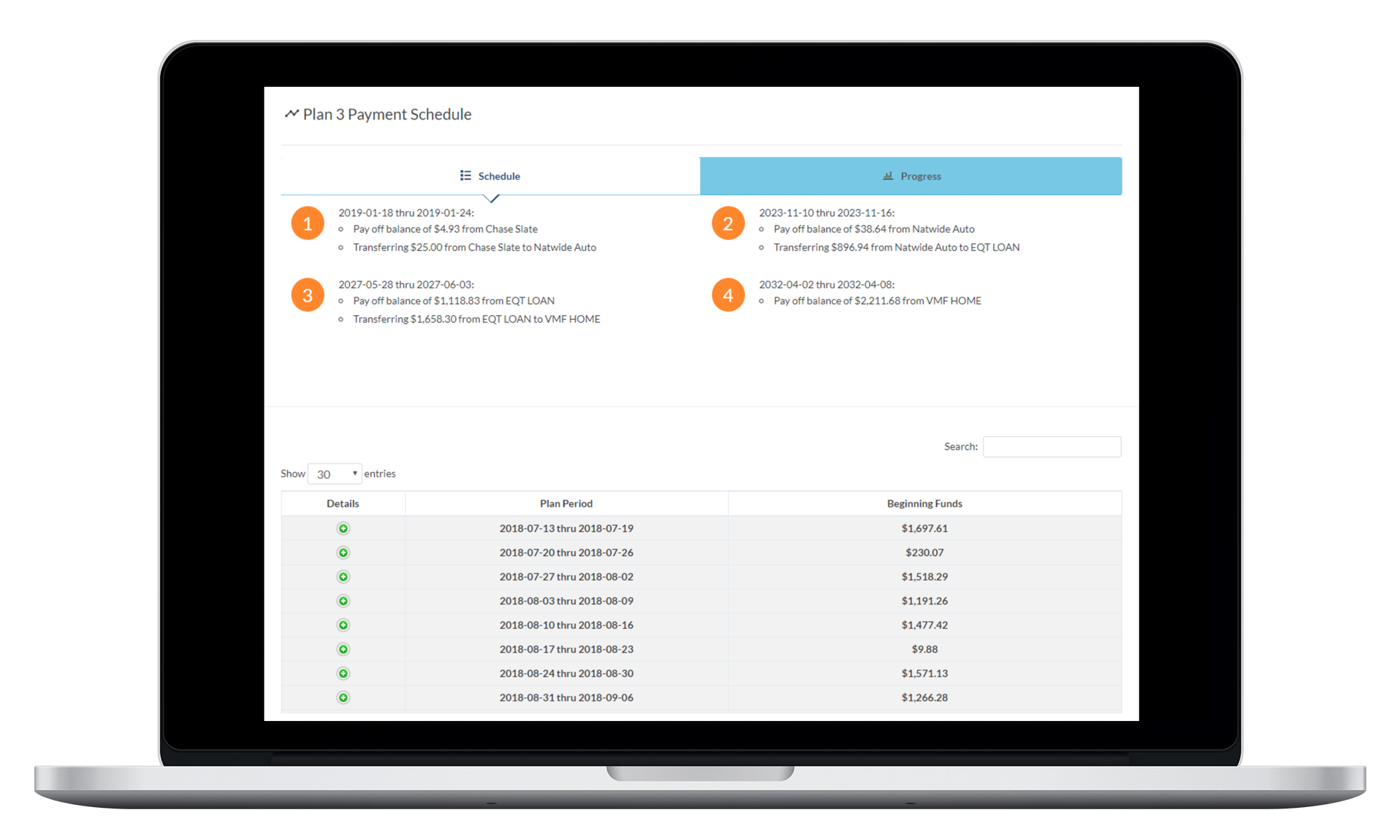
Task: Expand details for 2018-07-13 thru 2018-07-19 row
Action: pos(343,528)
